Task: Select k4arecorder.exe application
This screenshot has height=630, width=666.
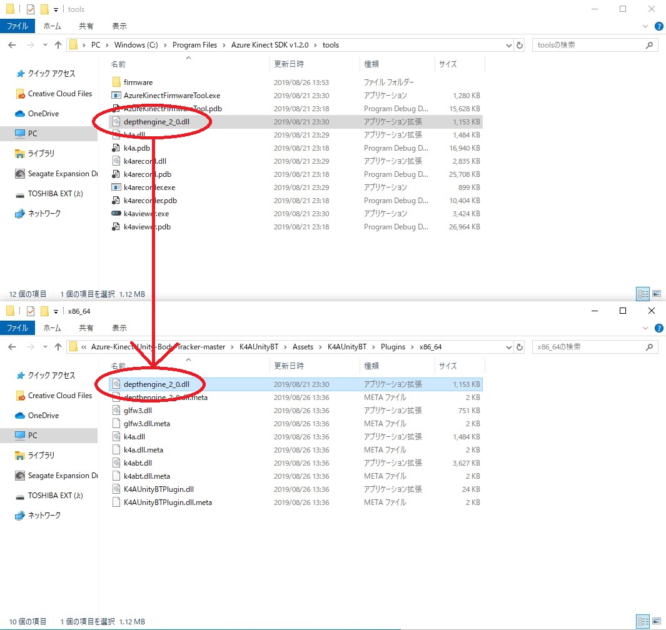Action: tap(149, 187)
